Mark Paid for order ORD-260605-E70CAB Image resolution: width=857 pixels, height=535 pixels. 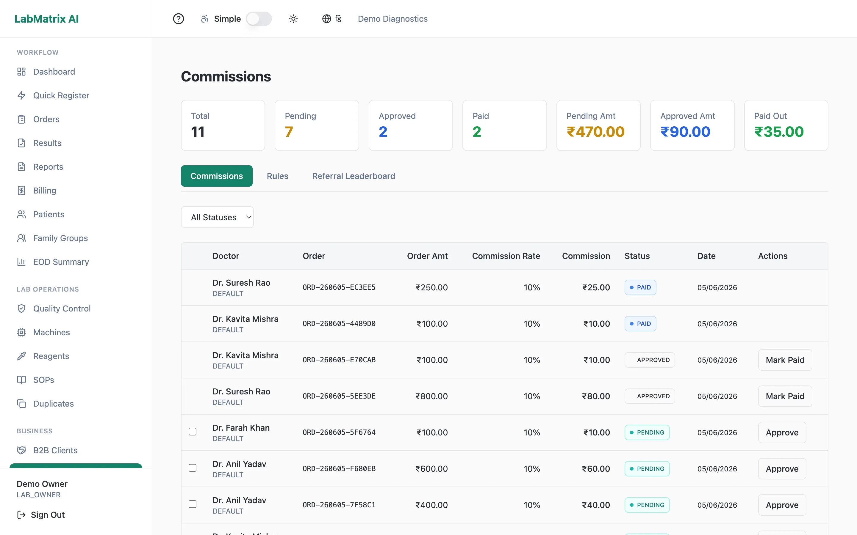(785, 360)
